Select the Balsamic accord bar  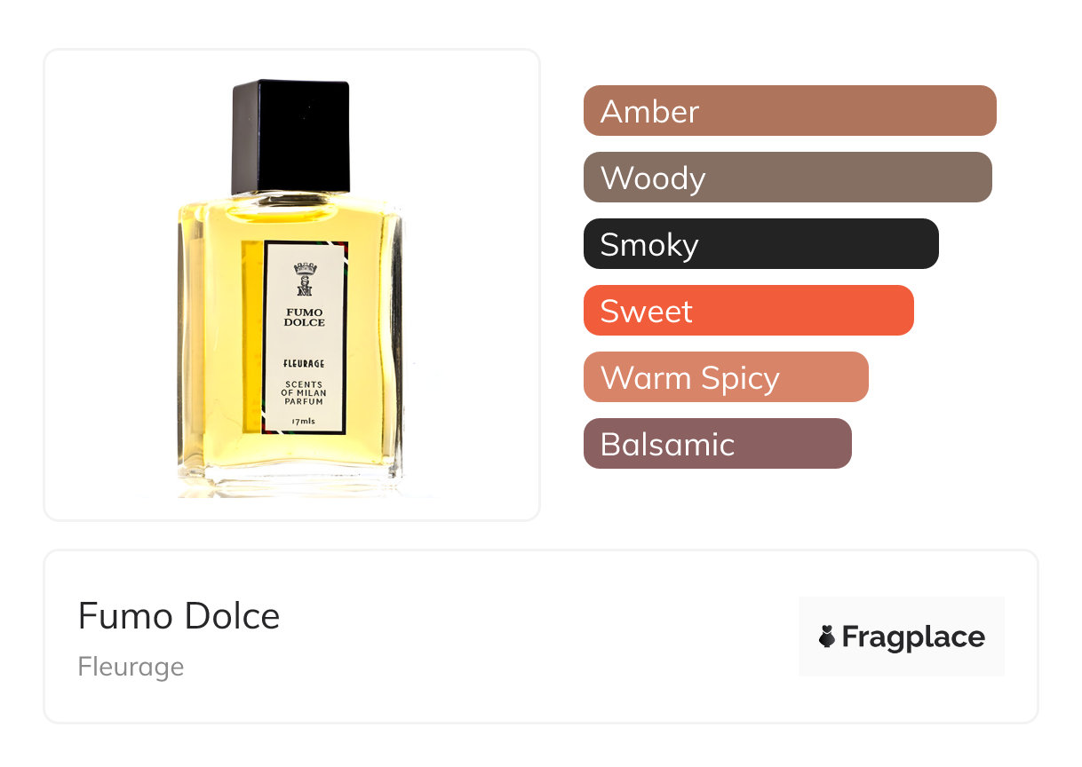(718, 444)
